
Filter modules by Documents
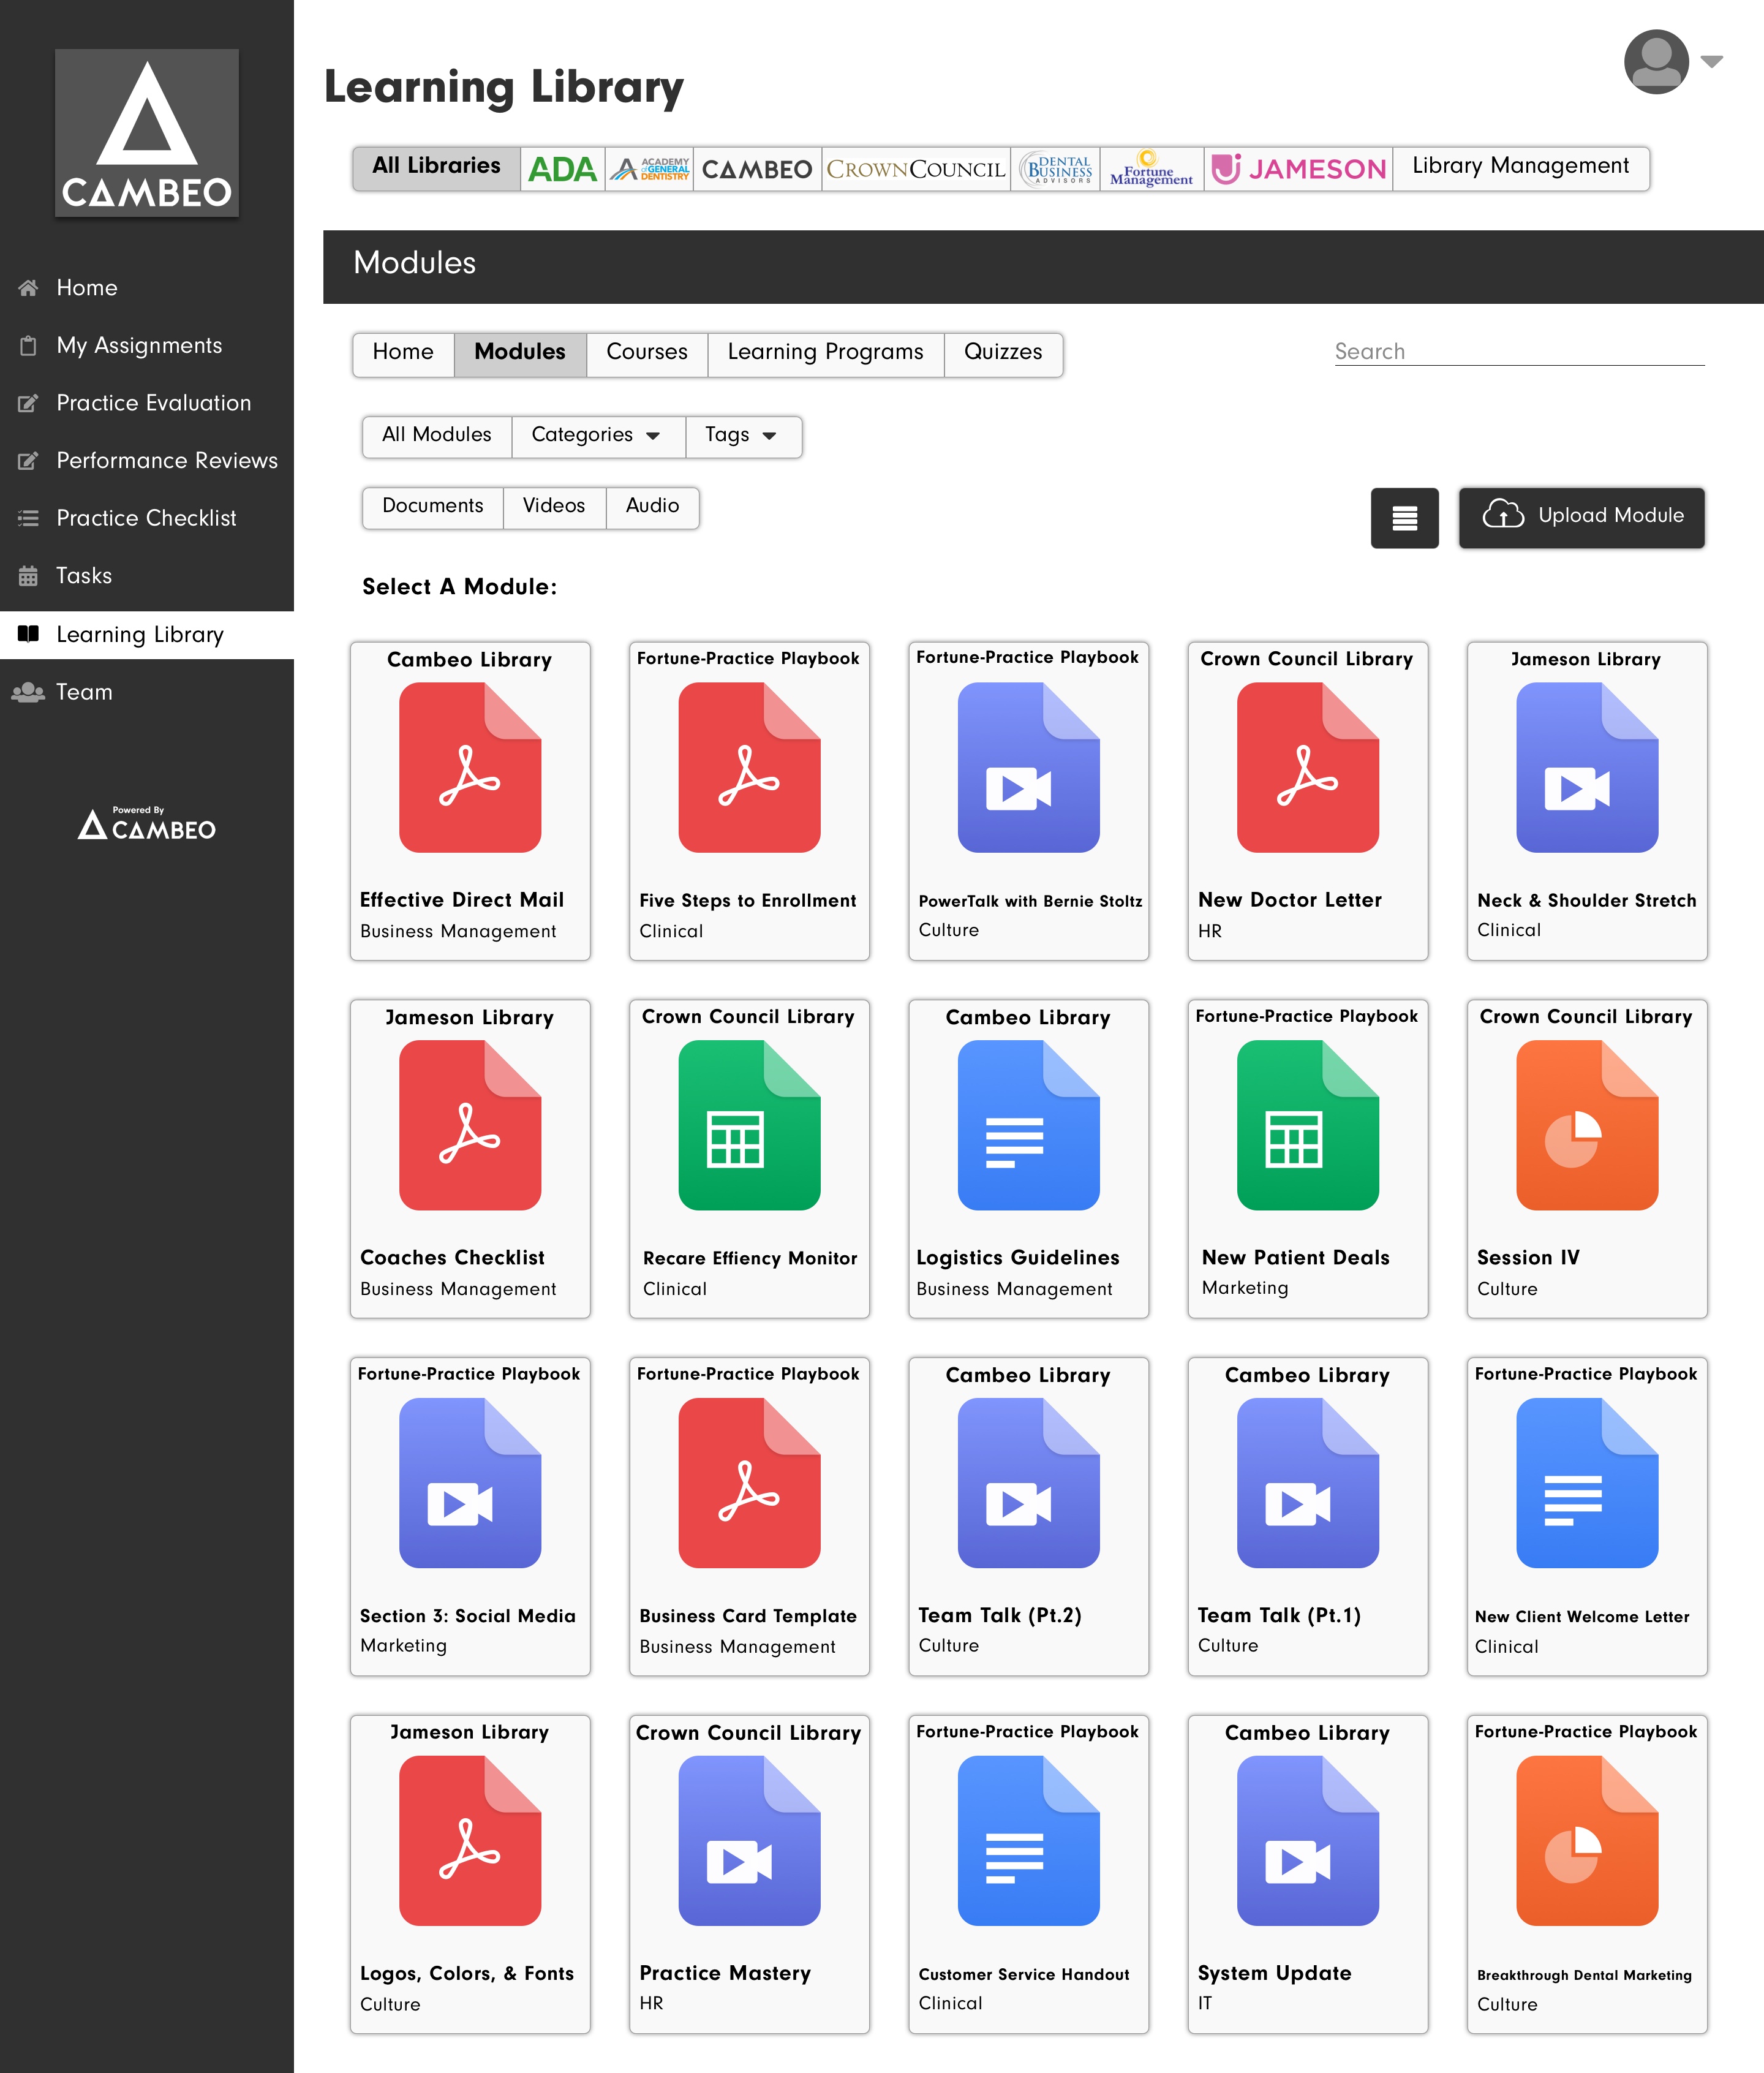[x=432, y=506]
